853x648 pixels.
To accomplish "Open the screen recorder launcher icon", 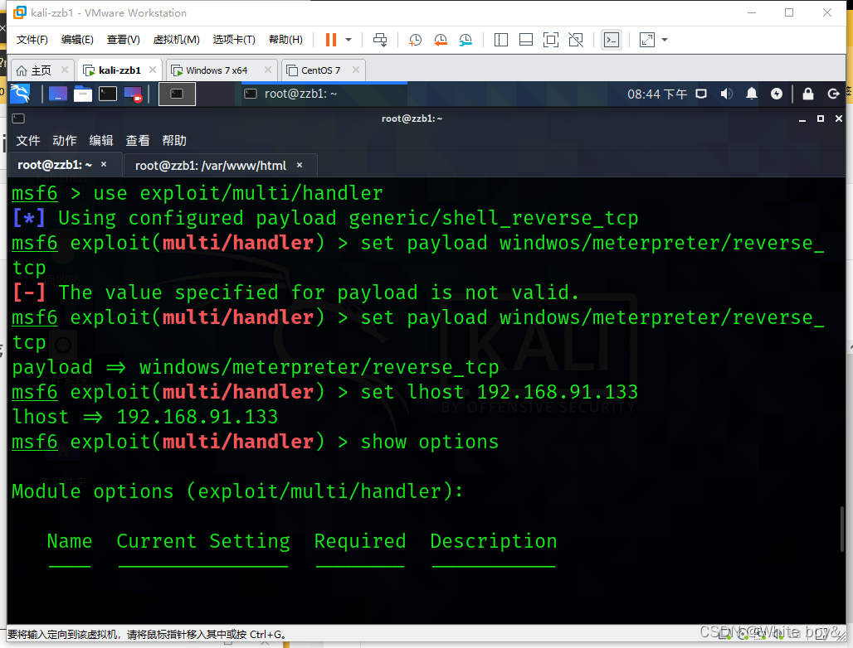I will pyautogui.click(x=133, y=94).
